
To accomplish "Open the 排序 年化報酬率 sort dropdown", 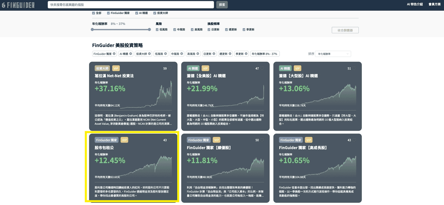I will click(333, 54).
